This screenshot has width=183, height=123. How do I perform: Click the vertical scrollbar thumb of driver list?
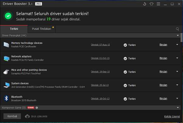181,38
